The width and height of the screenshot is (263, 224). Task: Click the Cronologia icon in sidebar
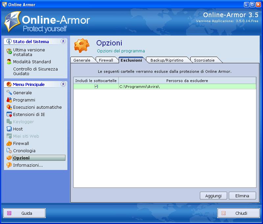coord(9,151)
